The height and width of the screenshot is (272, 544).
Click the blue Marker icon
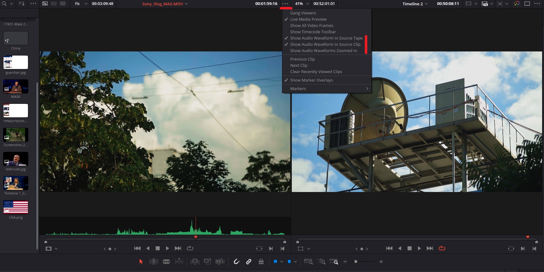click(x=289, y=262)
